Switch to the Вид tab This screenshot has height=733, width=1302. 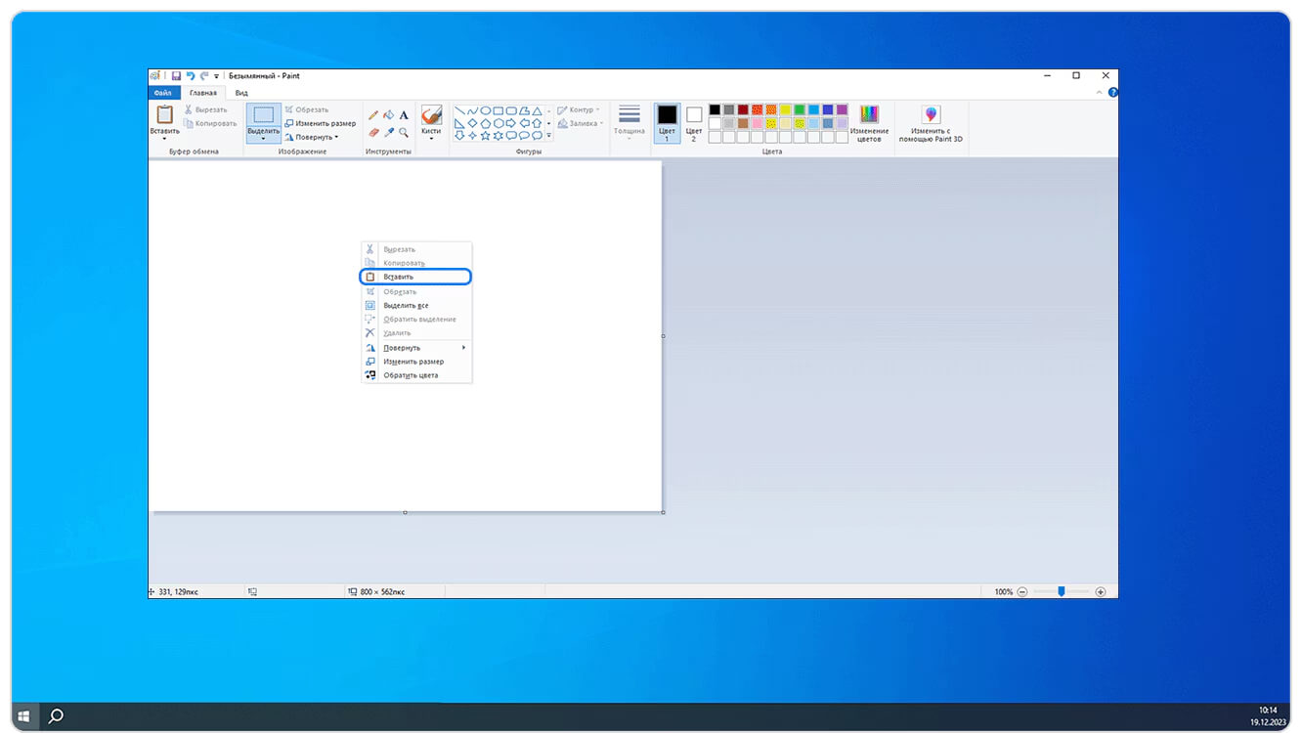(x=241, y=93)
